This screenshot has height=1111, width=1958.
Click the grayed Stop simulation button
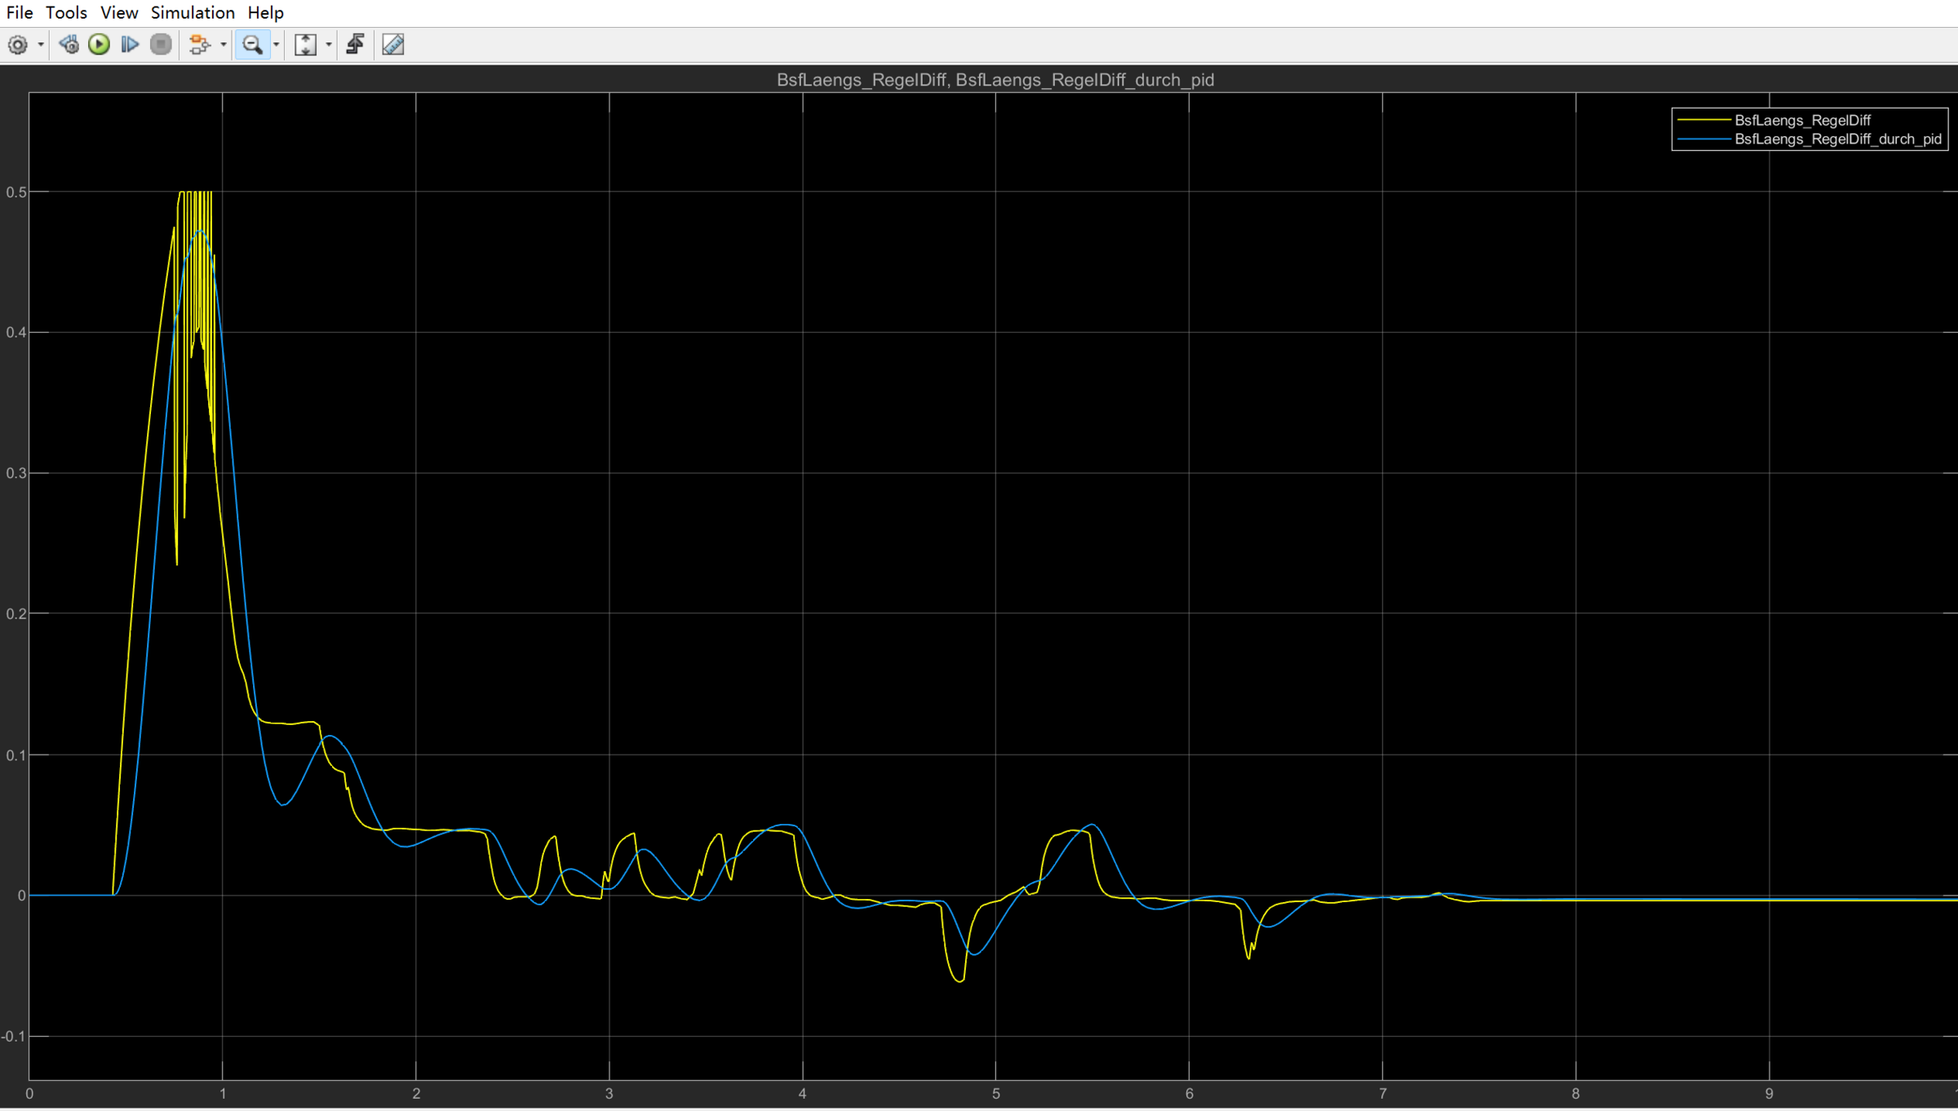click(161, 45)
